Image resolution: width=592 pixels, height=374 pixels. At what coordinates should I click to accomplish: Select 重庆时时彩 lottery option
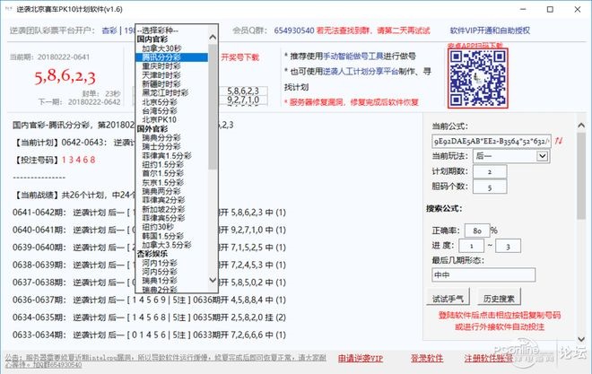pyautogui.click(x=165, y=65)
